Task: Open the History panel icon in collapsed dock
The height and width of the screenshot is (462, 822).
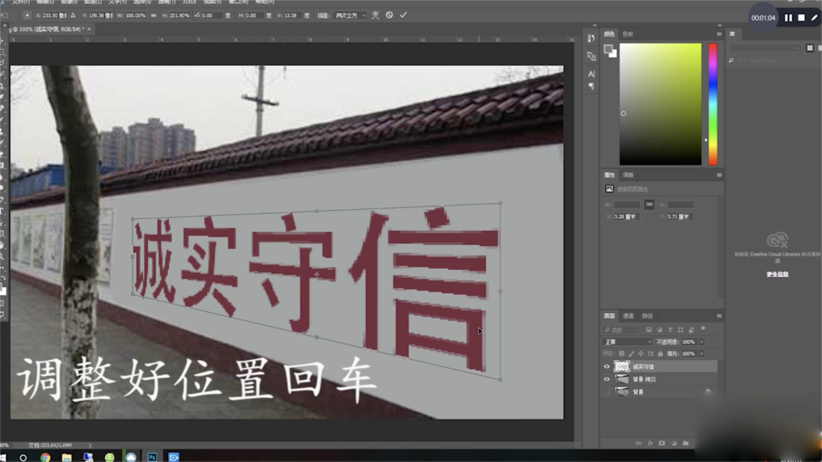Action: [591, 38]
